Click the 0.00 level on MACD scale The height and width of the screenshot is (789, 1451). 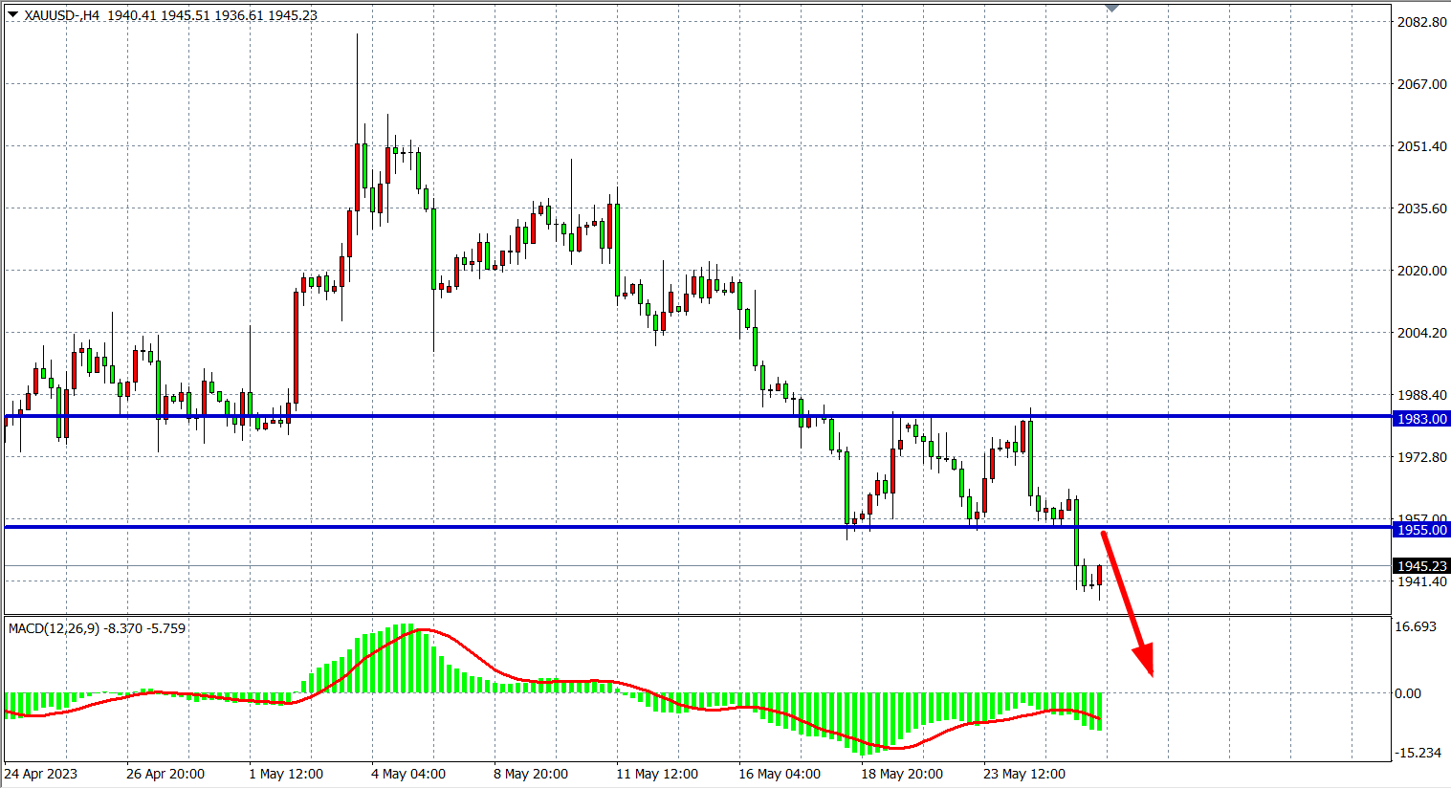click(x=1408, y=693)
